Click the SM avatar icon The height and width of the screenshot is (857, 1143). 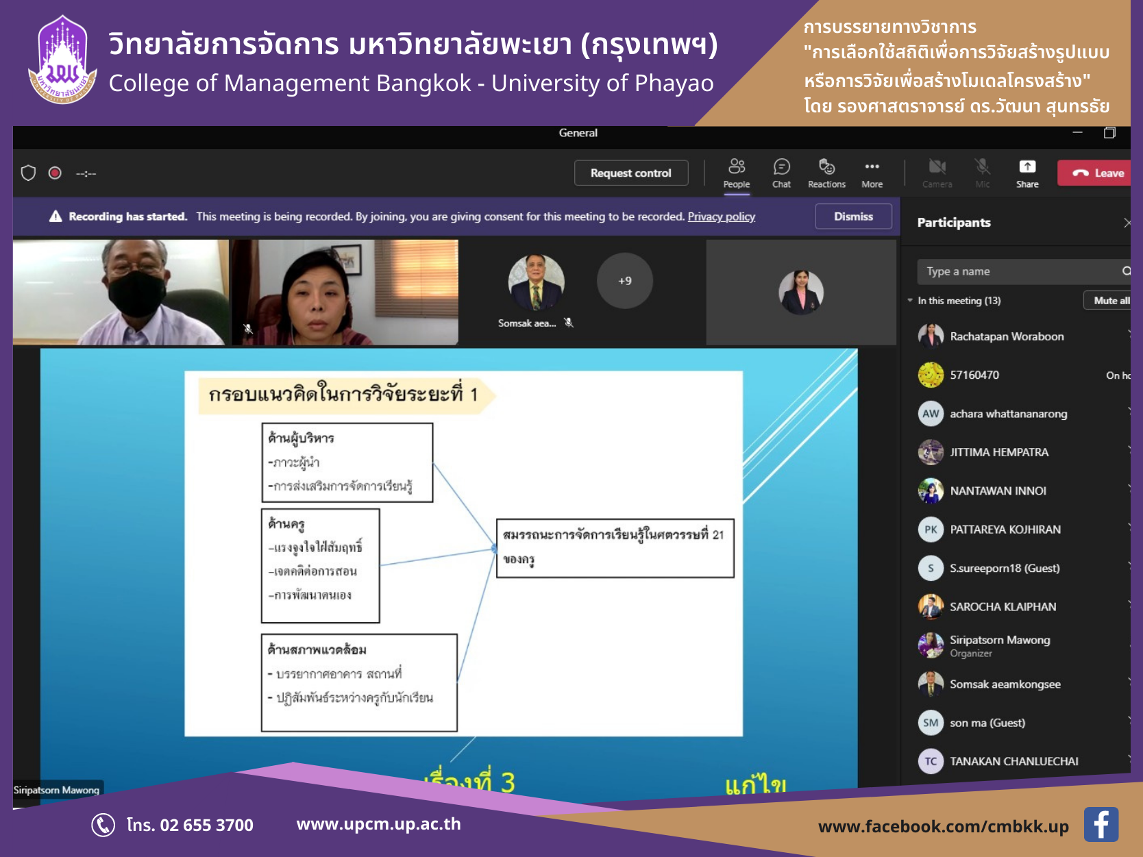931,722
